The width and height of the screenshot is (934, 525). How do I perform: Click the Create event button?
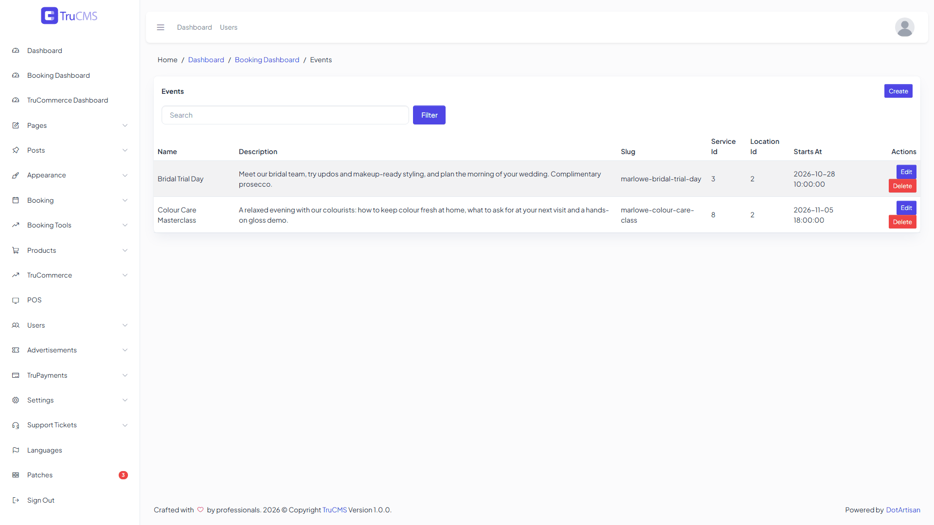tap(898, 91)
